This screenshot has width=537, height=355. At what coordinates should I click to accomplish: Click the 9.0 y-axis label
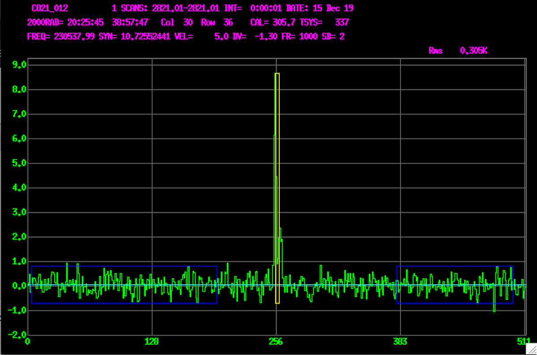tap(20, 65)
